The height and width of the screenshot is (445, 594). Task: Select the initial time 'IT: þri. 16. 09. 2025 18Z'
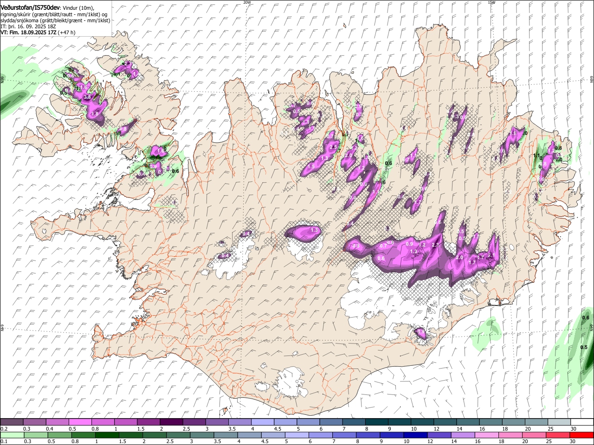tap(28, 27)
